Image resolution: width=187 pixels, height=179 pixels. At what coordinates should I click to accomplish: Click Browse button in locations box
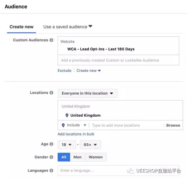(173, 125)
